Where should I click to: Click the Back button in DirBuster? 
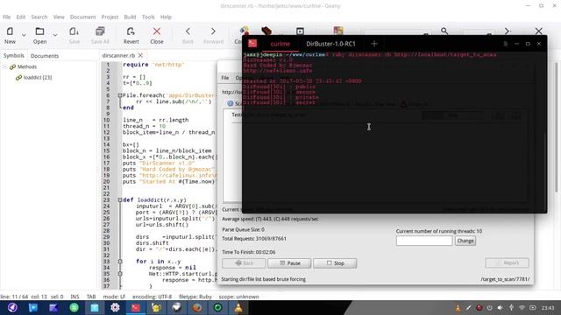tap(244, 263)
